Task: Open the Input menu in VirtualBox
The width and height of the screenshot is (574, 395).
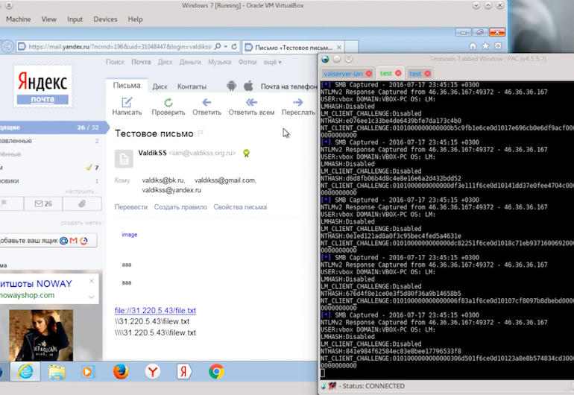Action: [x=75, y=19]
